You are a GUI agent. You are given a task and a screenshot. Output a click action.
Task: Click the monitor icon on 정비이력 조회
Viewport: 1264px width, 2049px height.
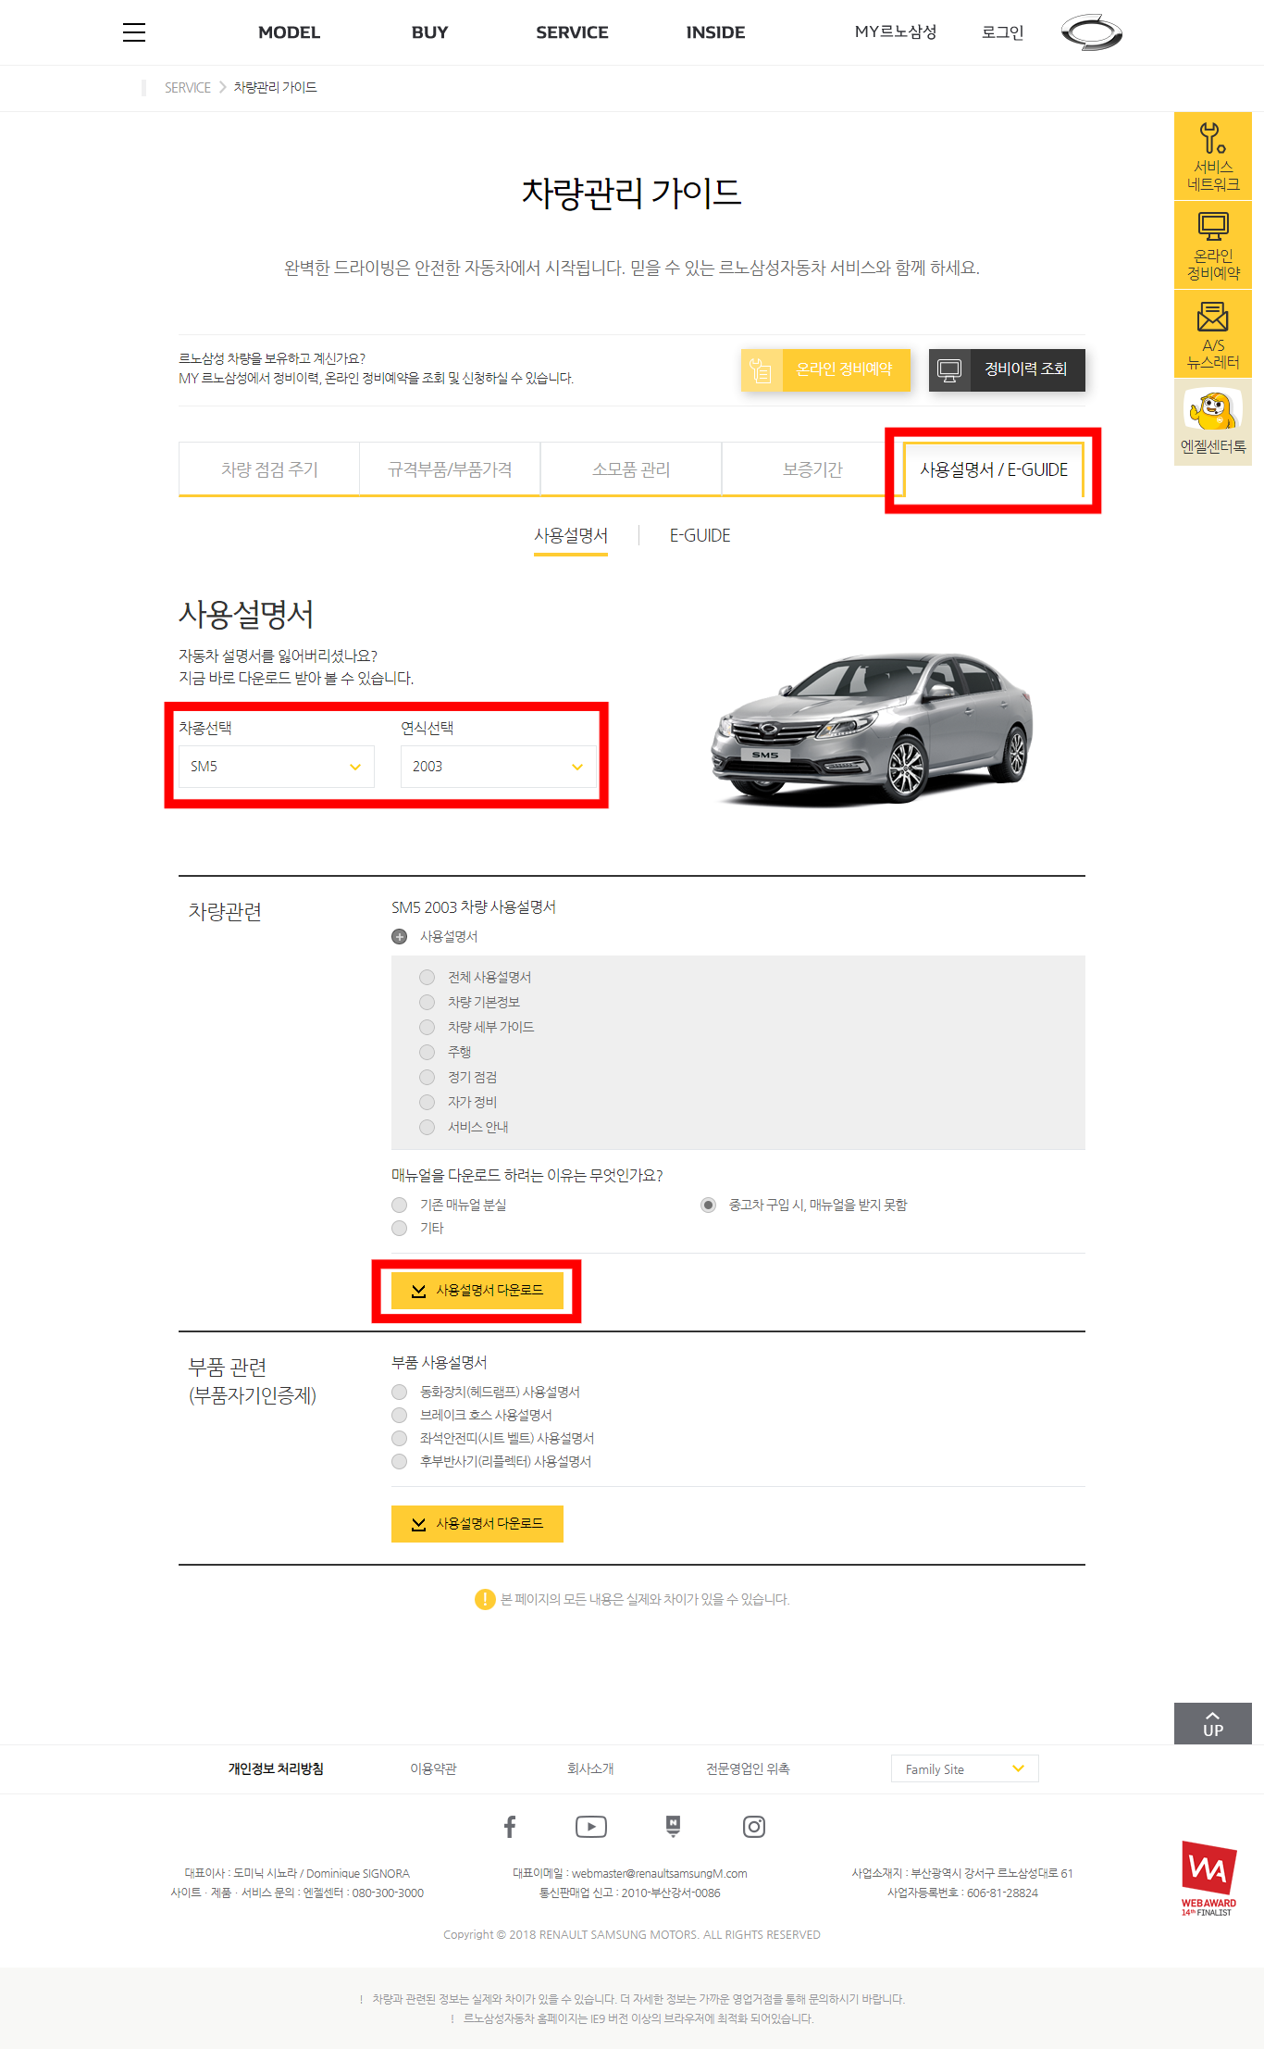[x=949, y=370]
